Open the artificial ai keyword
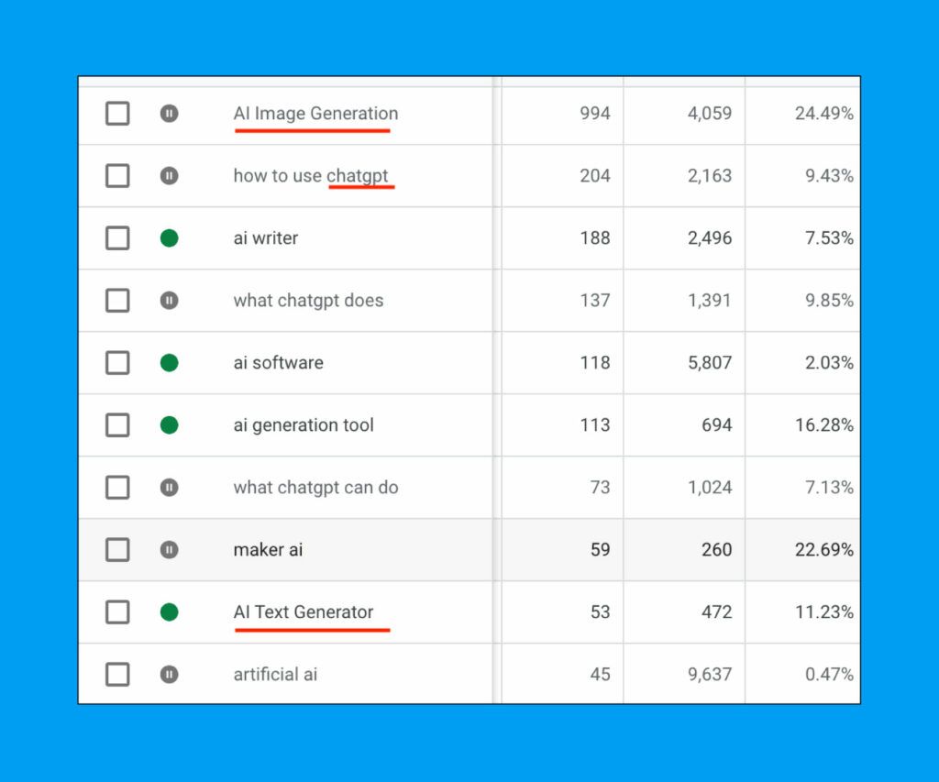The image size is (939, 782). click(275, 674)
